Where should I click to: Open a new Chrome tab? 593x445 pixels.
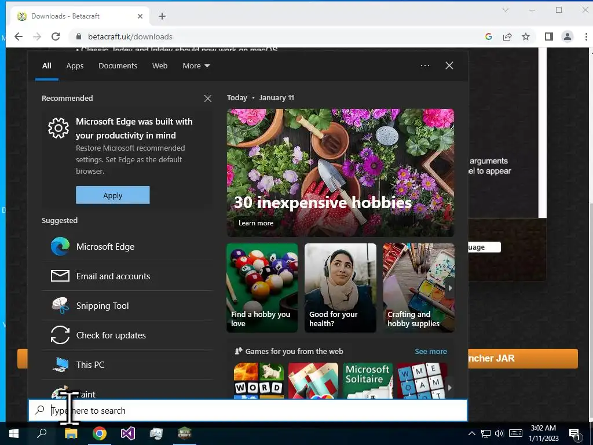(162, 16)
